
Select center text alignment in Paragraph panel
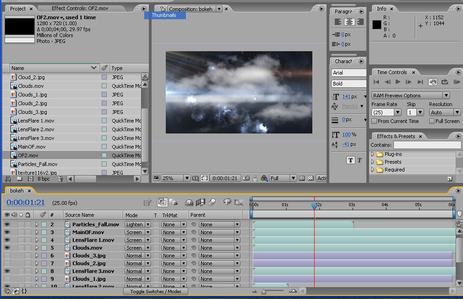point(349,21)
